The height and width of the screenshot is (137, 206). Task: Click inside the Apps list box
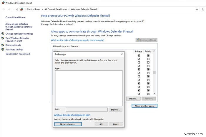pos(89,88)
